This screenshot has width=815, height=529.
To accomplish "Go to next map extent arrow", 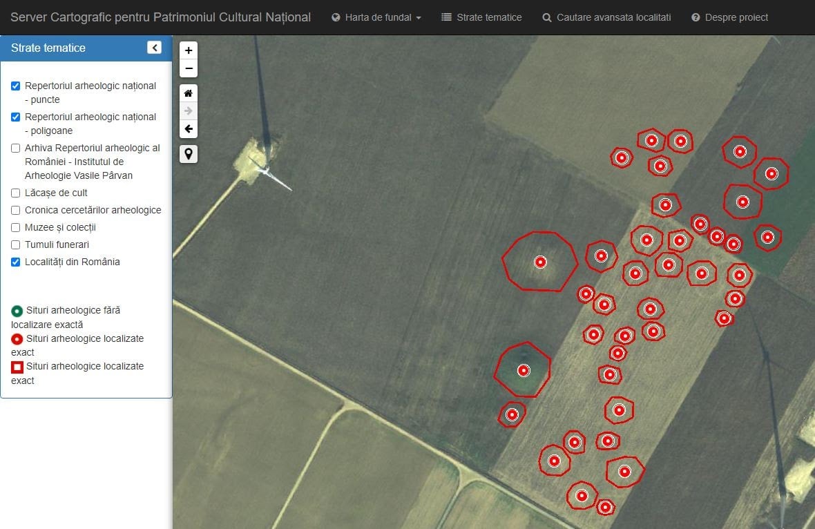I will pos(189,110).
